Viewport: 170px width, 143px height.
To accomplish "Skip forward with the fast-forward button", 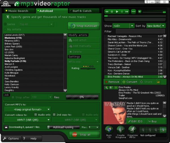I will tap(127, 12).
